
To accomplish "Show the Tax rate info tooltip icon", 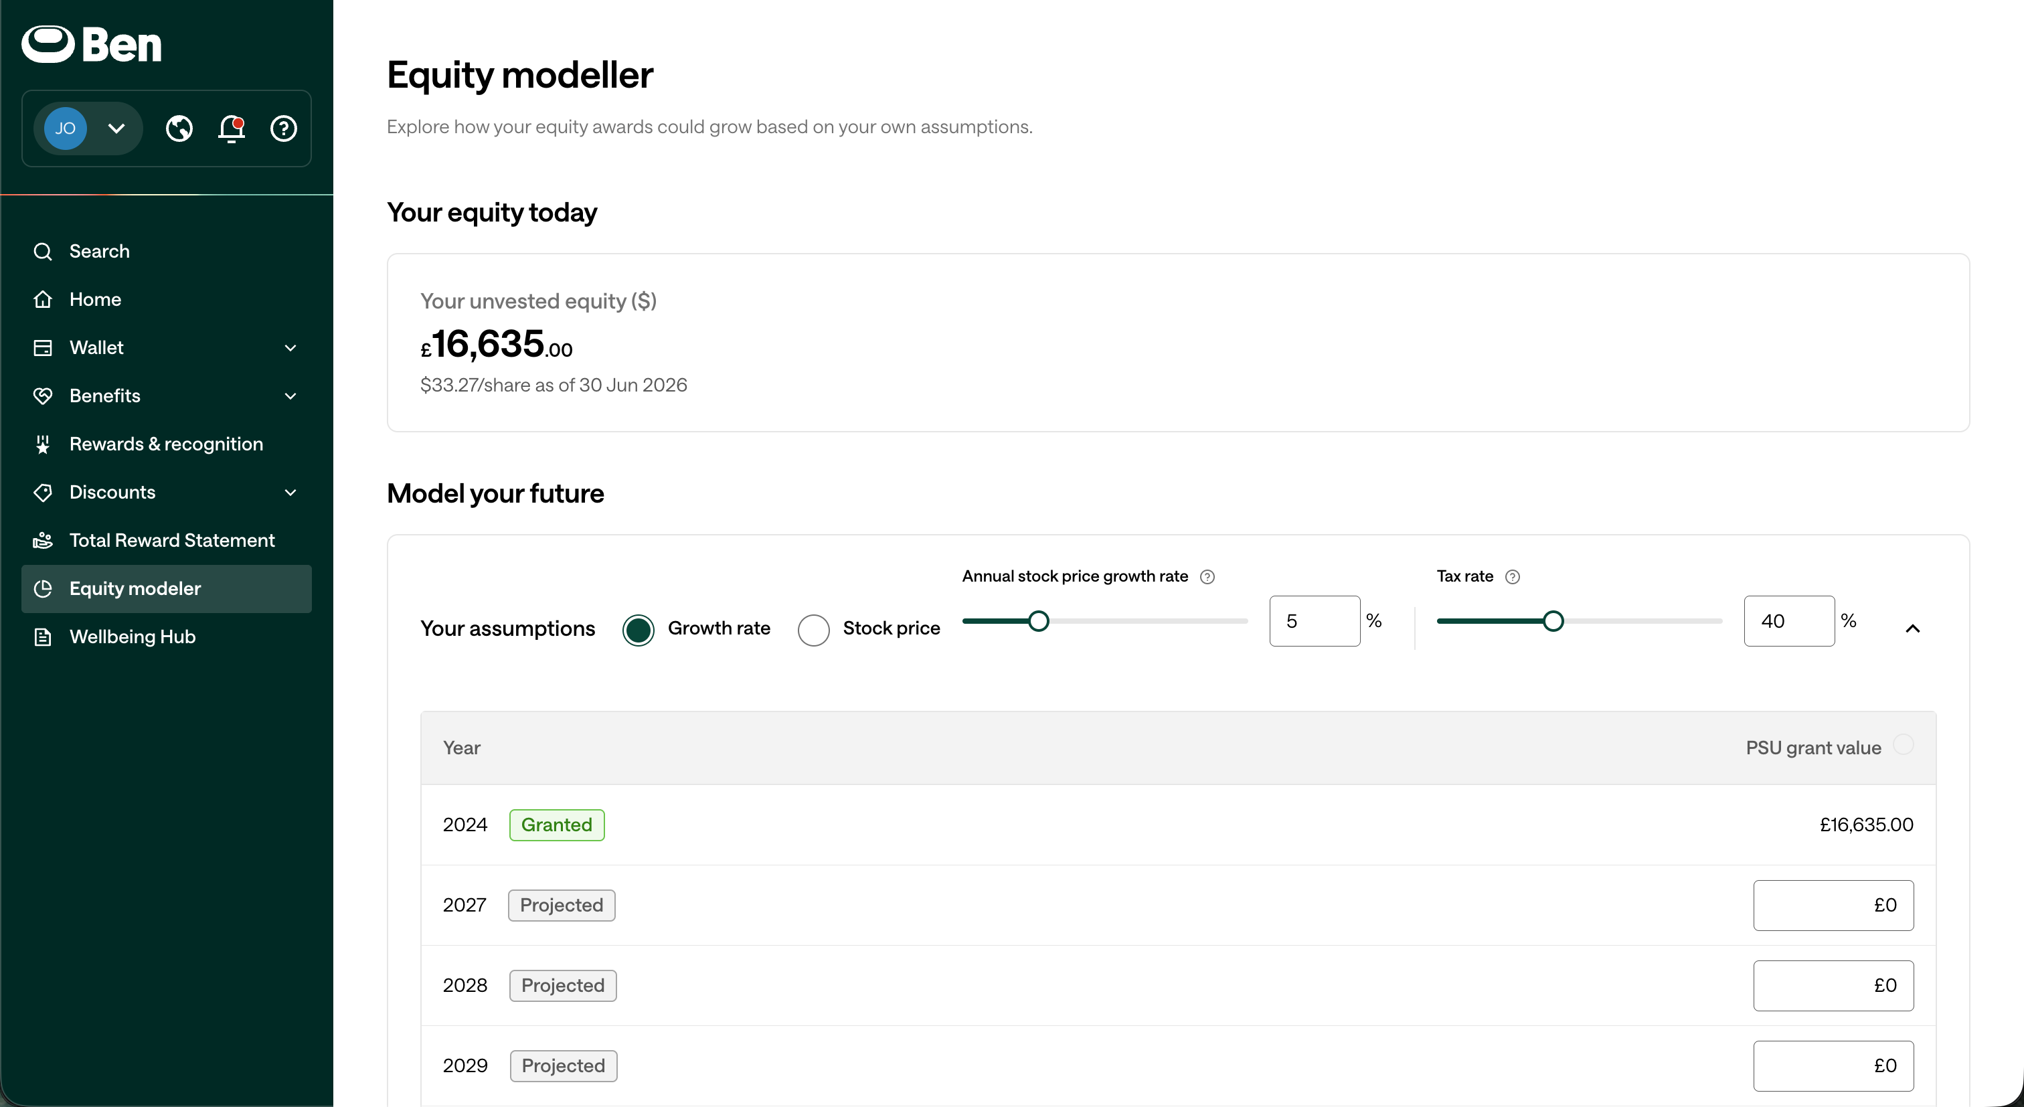I will pos(1513,577).
